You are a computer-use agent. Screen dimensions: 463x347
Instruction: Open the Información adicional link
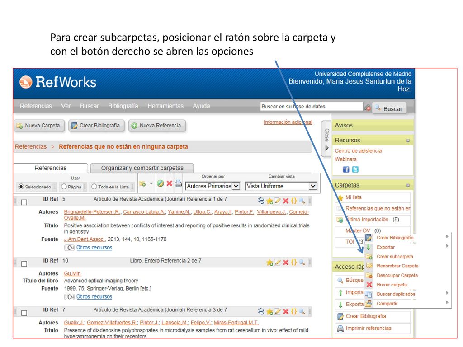coord(288,122)
